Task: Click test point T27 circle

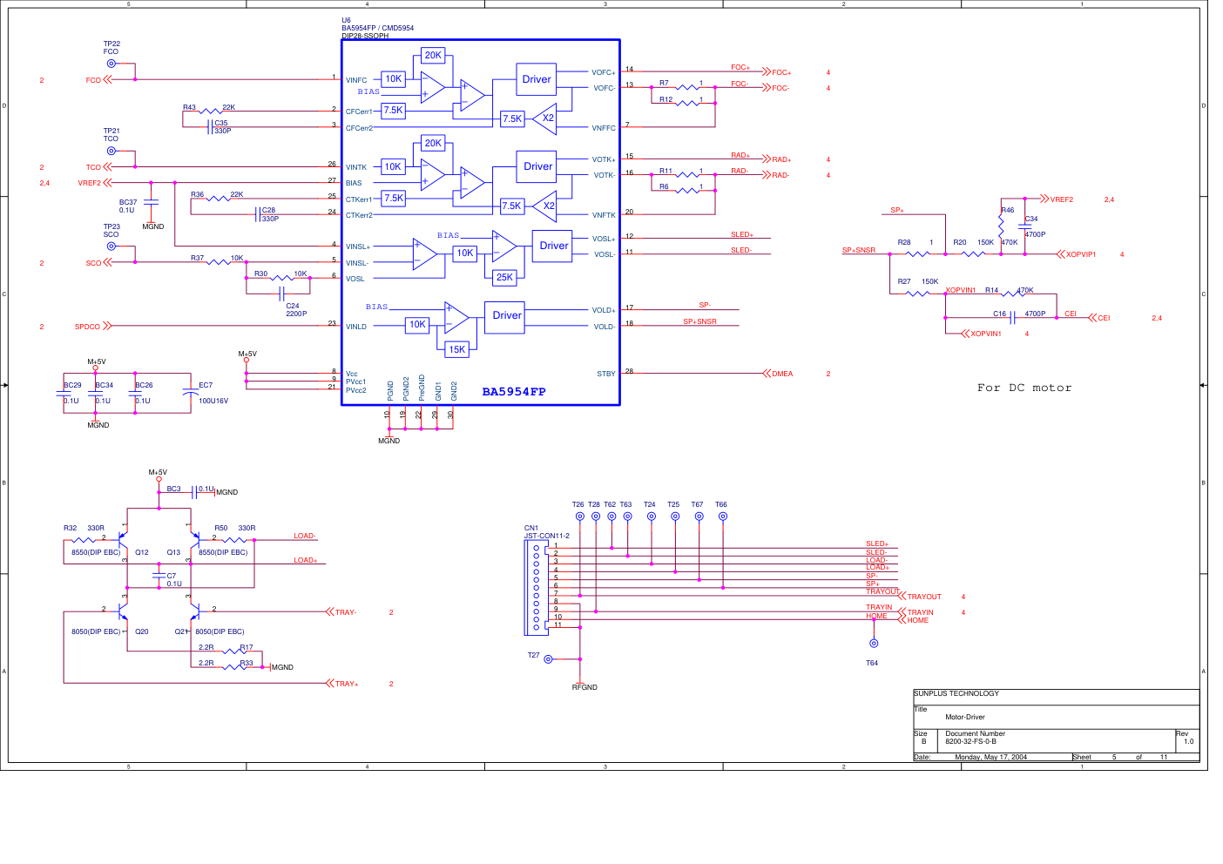Action: (548, 659)
